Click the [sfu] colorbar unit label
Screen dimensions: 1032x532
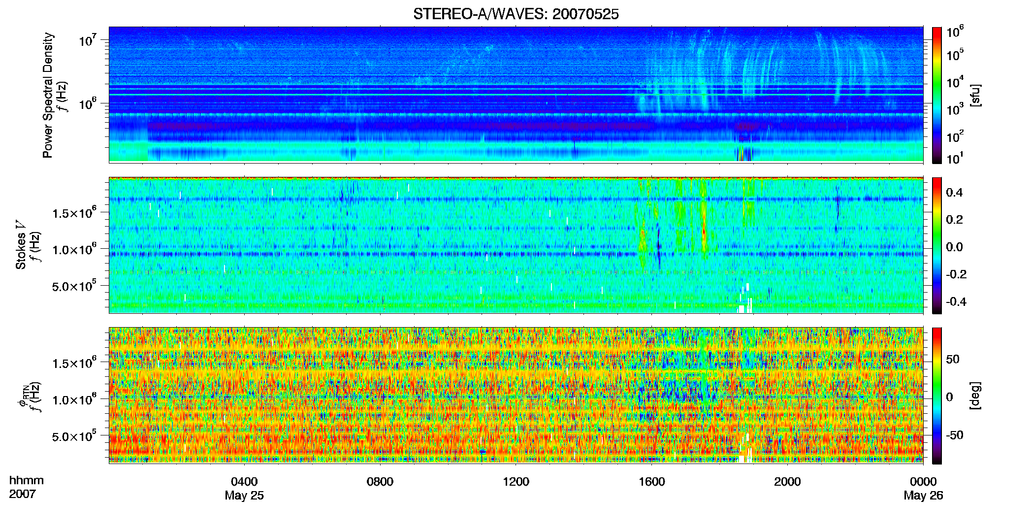click(975, 95)
